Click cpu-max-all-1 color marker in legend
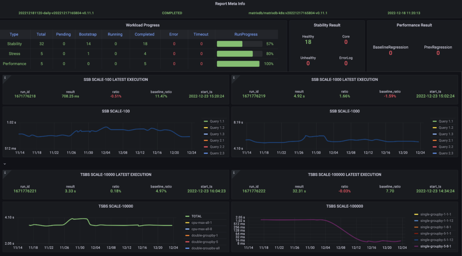 coord(187,223)
